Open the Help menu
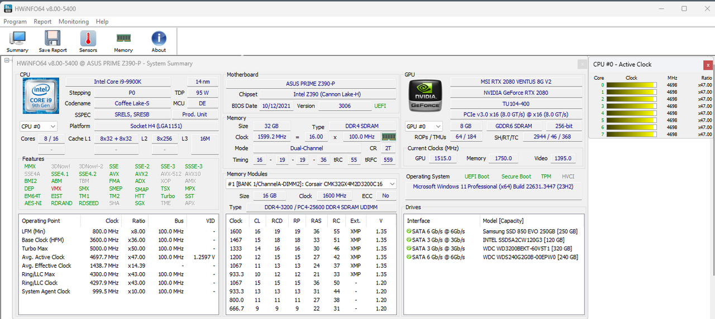The height and width of the screenshot is (319, 715). (x=102, y=22)
